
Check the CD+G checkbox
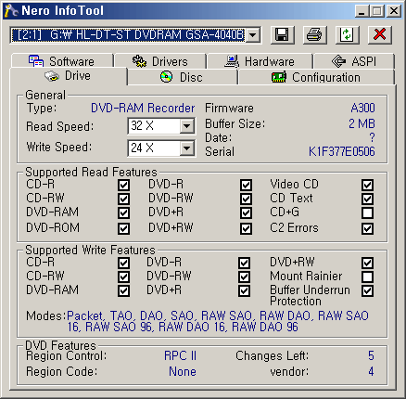pyautogui.click(x=368, y=212)
